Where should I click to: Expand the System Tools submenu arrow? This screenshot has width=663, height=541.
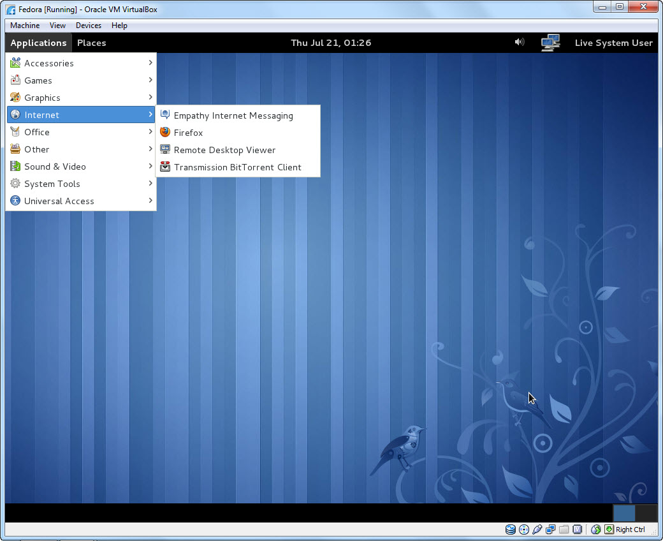[x=150, y=184]
